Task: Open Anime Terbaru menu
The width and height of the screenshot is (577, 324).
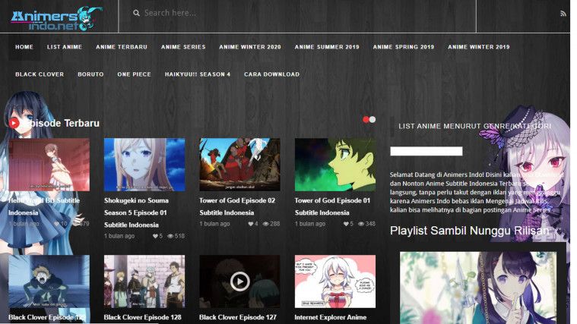Action: [x=122, y=47]
